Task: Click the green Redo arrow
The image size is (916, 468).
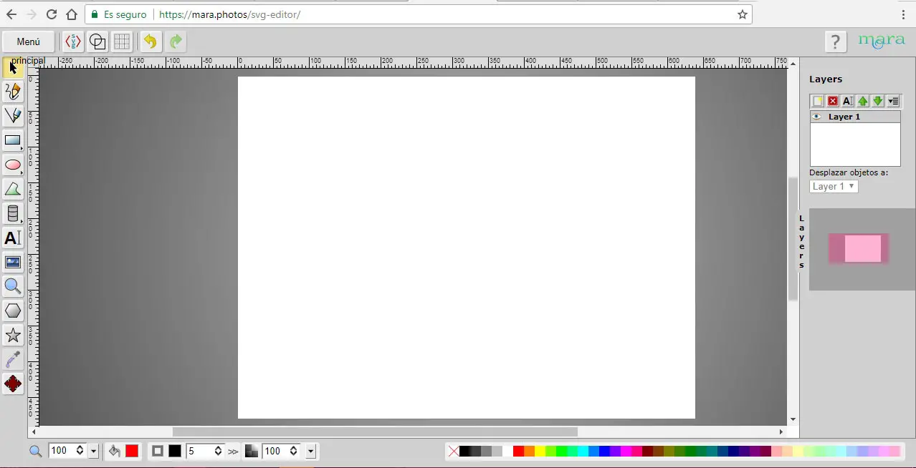Action: 176,42
